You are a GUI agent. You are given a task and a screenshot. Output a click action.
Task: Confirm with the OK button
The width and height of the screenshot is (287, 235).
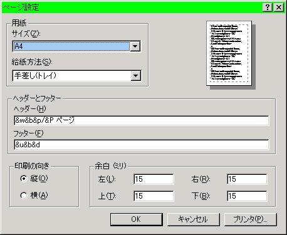click(137, 219)
